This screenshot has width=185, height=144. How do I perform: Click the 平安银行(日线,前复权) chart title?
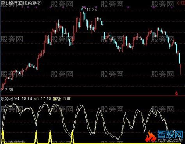(x=21, y=3)
